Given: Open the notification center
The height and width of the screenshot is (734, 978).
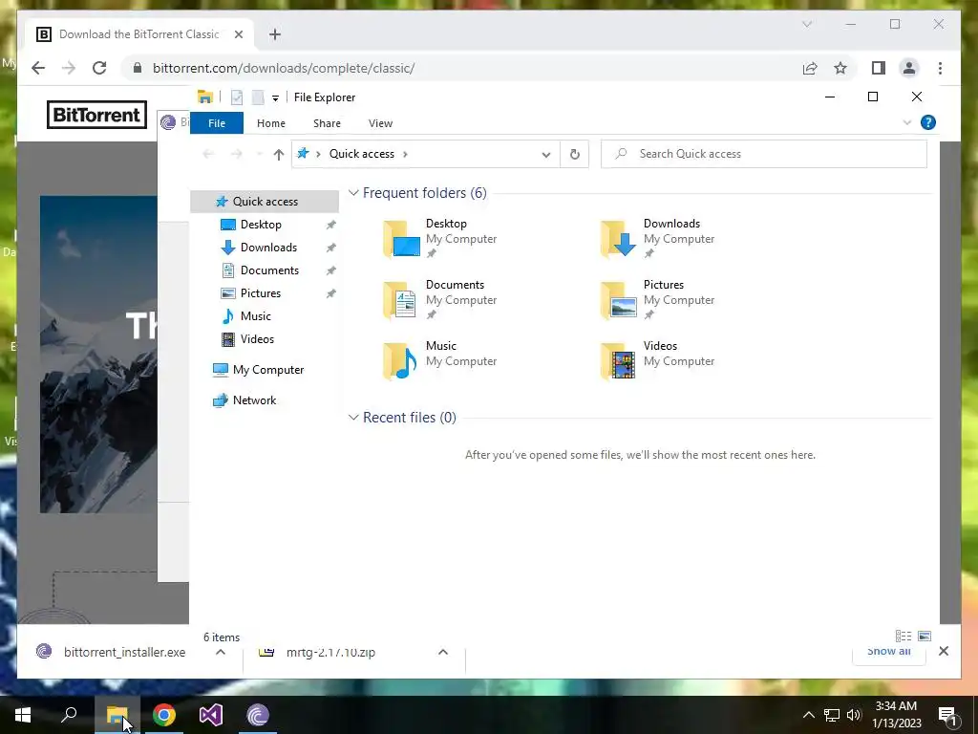Looking at the screenshot, I should click(947, 716).
